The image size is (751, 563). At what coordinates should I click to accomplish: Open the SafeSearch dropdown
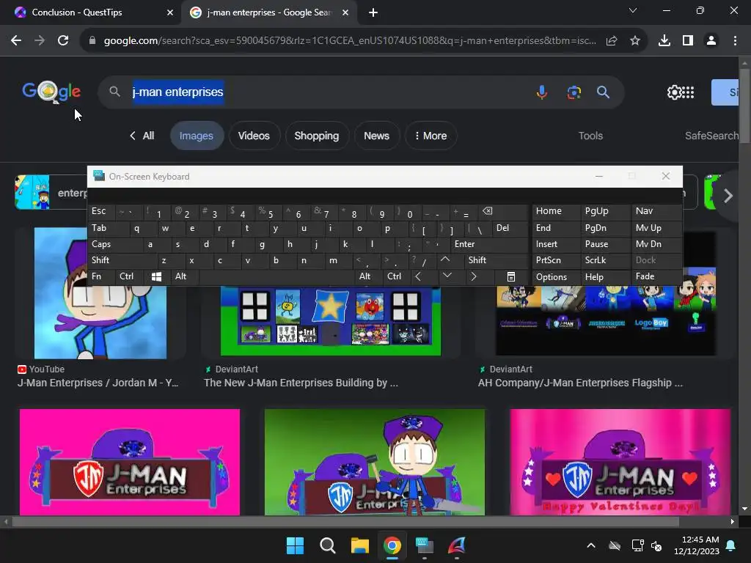(711, 136)
